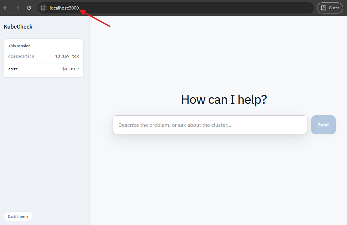Click the browser forward arrow

click(x=17, y=8)
